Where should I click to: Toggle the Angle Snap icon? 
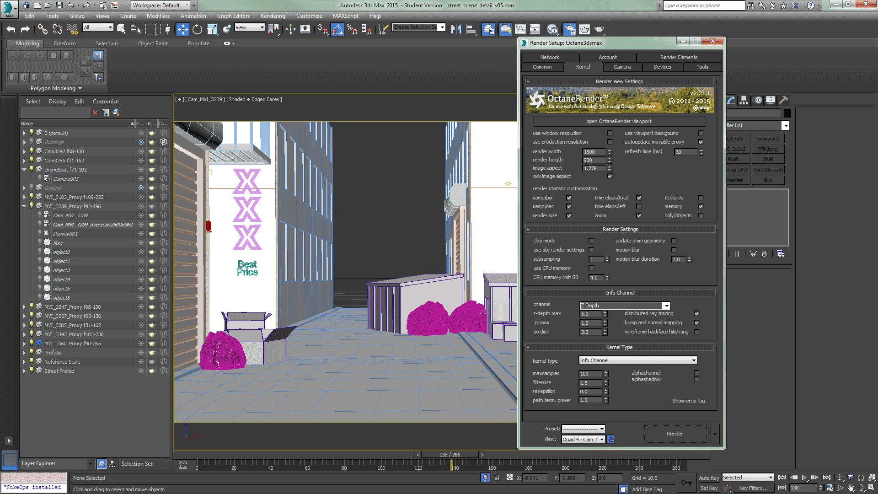(x=337, y=29)
